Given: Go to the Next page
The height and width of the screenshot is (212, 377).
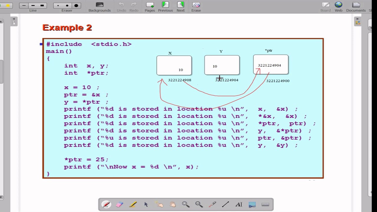Looking at the screenshot, I should pyautogui.click(x=181, y=7).
